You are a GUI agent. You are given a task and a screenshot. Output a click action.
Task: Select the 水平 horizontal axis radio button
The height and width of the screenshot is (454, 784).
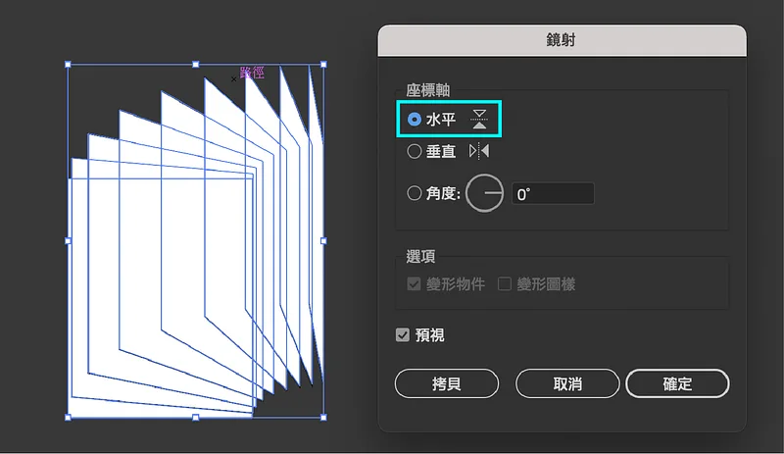click(414, 119)
